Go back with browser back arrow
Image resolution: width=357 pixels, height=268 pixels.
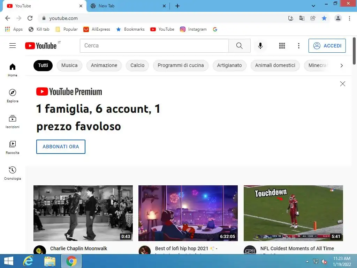coord(8,18)
